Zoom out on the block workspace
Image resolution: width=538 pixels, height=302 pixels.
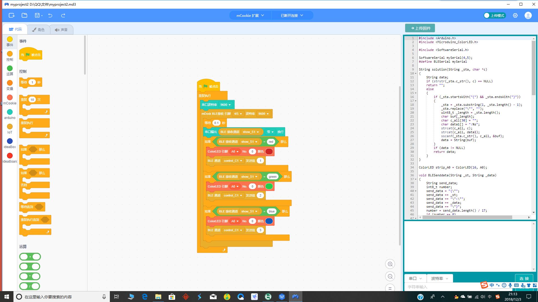[390, 276]
